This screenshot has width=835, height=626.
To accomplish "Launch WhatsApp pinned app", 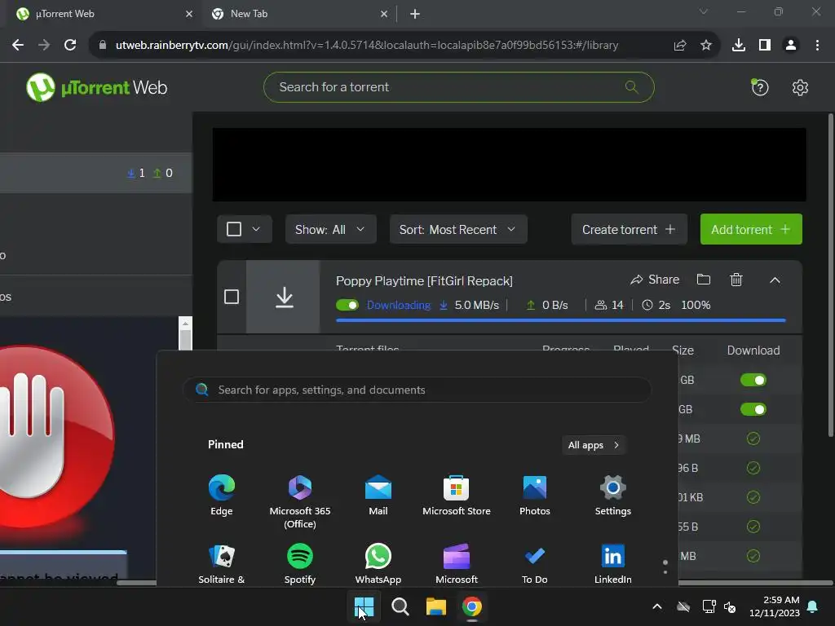I will click(x=378, y=564).
